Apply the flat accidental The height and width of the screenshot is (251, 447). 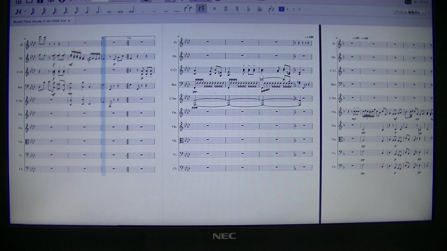click(x=248, y=9)
